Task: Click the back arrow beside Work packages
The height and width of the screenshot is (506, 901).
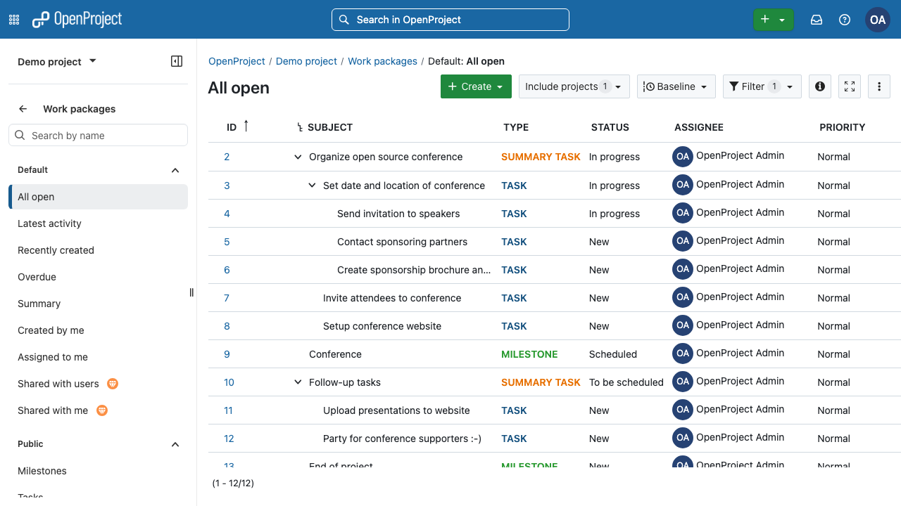Action: pyautogui.click(x=23, y=109)
